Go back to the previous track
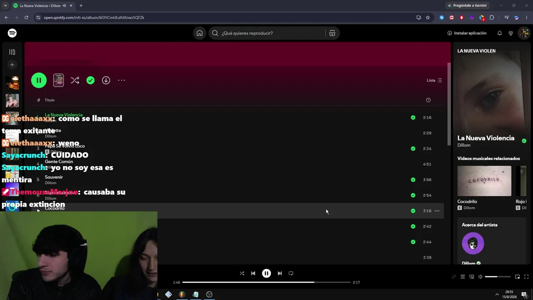Image resolution: width=533 pixels, height=300 pixels. (253, 273)
